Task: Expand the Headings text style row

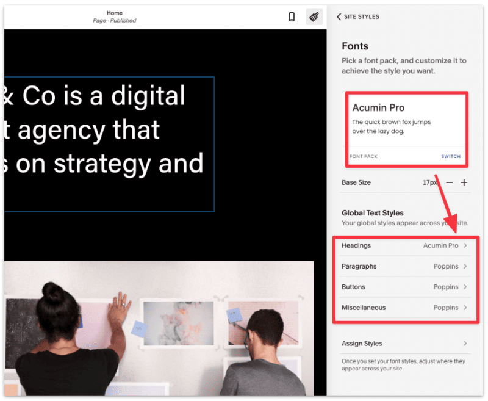Action: [404, 245]
